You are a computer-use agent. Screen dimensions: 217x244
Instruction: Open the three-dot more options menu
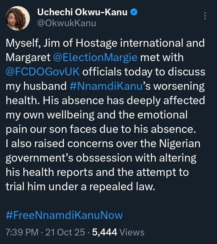[x=205, y=16]
